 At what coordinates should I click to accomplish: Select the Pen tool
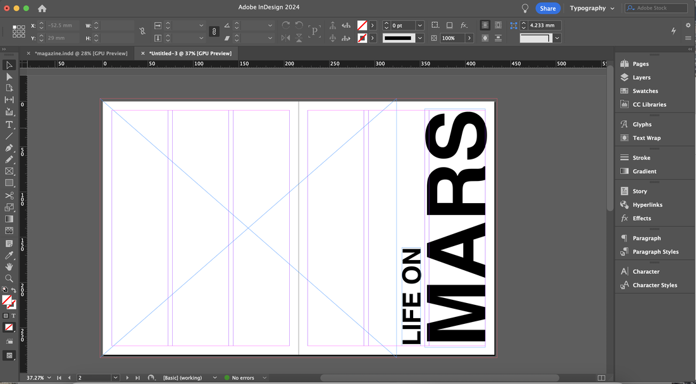[9, 148]
